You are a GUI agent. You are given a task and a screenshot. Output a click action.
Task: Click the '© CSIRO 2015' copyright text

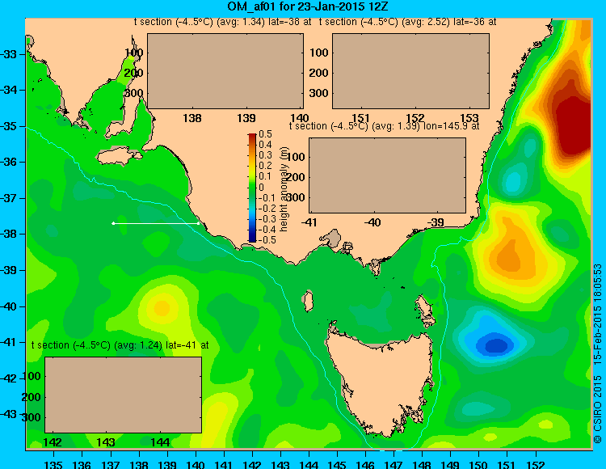(x=598, y=409)
